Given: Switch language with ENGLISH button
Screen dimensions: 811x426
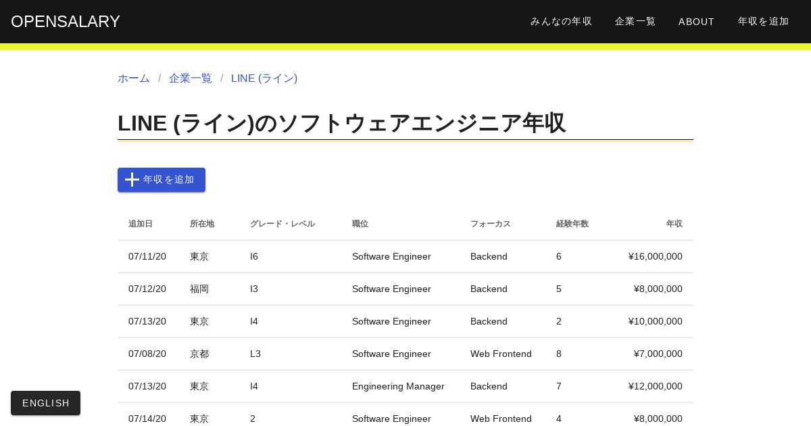Looking at the screenshot, I should (45, 403).
